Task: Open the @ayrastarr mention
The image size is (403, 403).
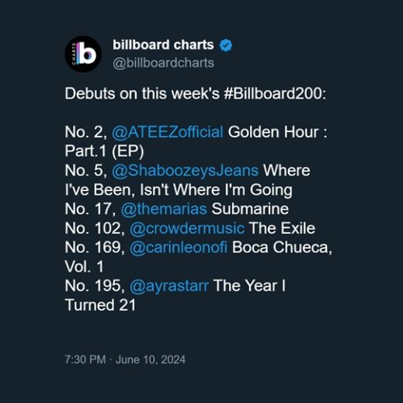Action: (169, 286)
